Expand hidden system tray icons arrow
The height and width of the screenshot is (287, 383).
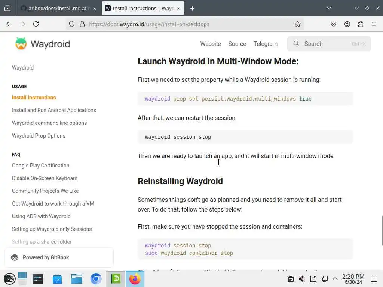(x=335, y=279)
